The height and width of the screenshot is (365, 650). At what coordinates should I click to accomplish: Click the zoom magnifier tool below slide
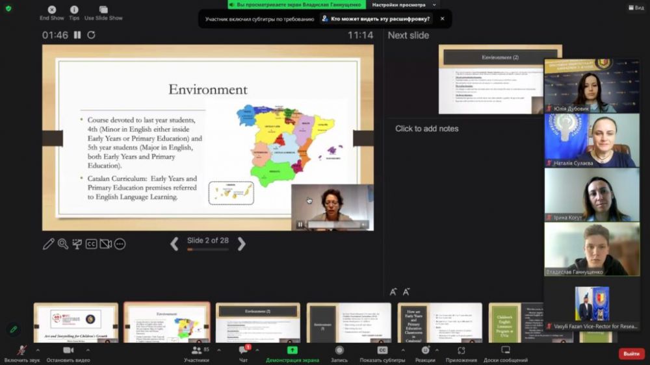pos(63,244)
